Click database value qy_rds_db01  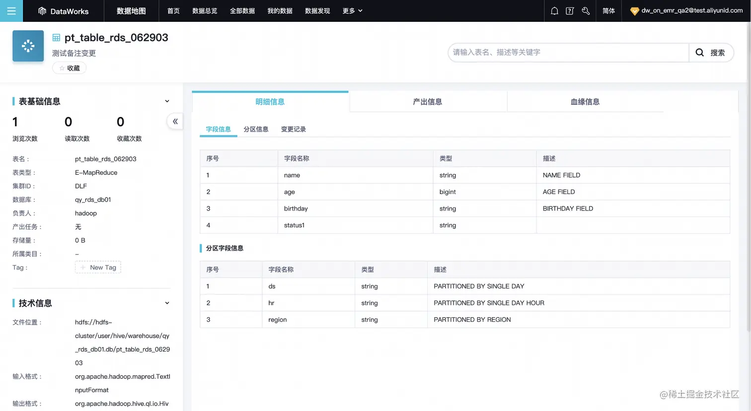93,200
